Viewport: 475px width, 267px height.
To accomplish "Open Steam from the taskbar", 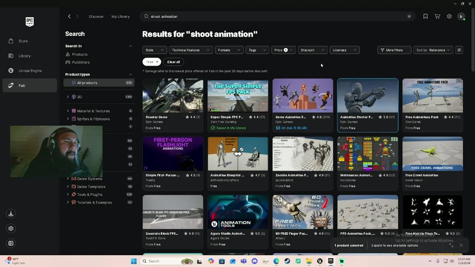I will [x=287, y=261].
